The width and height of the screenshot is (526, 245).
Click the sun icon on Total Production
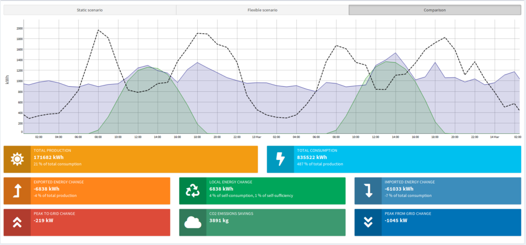[17, 159]
